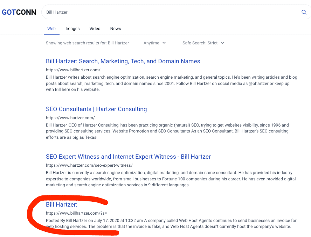Switch to the Images tab
Viewport: 311px width, 237px height.
[x=72, y=29]
